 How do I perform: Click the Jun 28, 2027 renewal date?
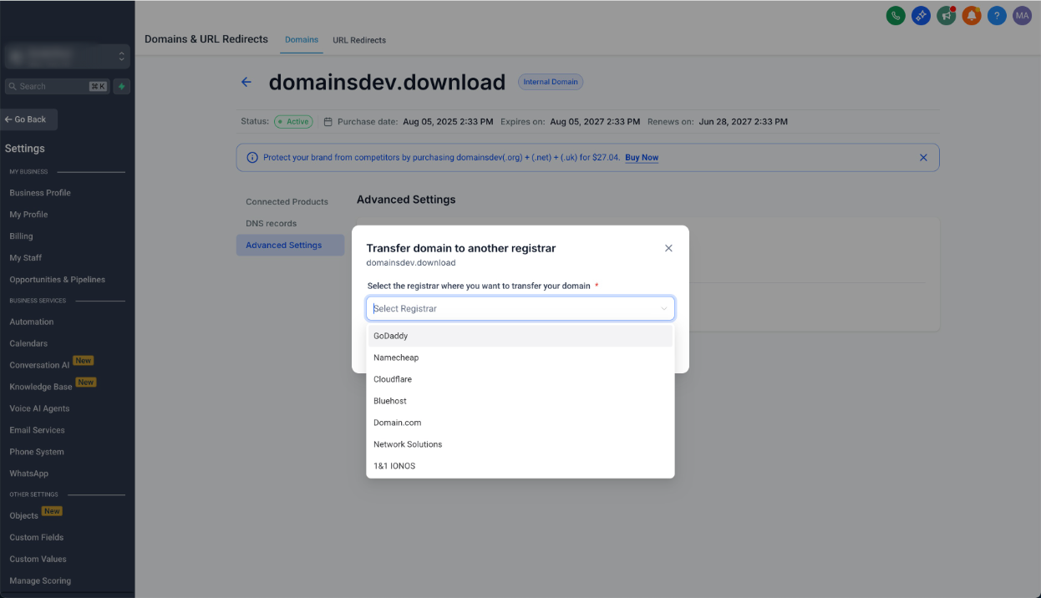click(743, 121)
